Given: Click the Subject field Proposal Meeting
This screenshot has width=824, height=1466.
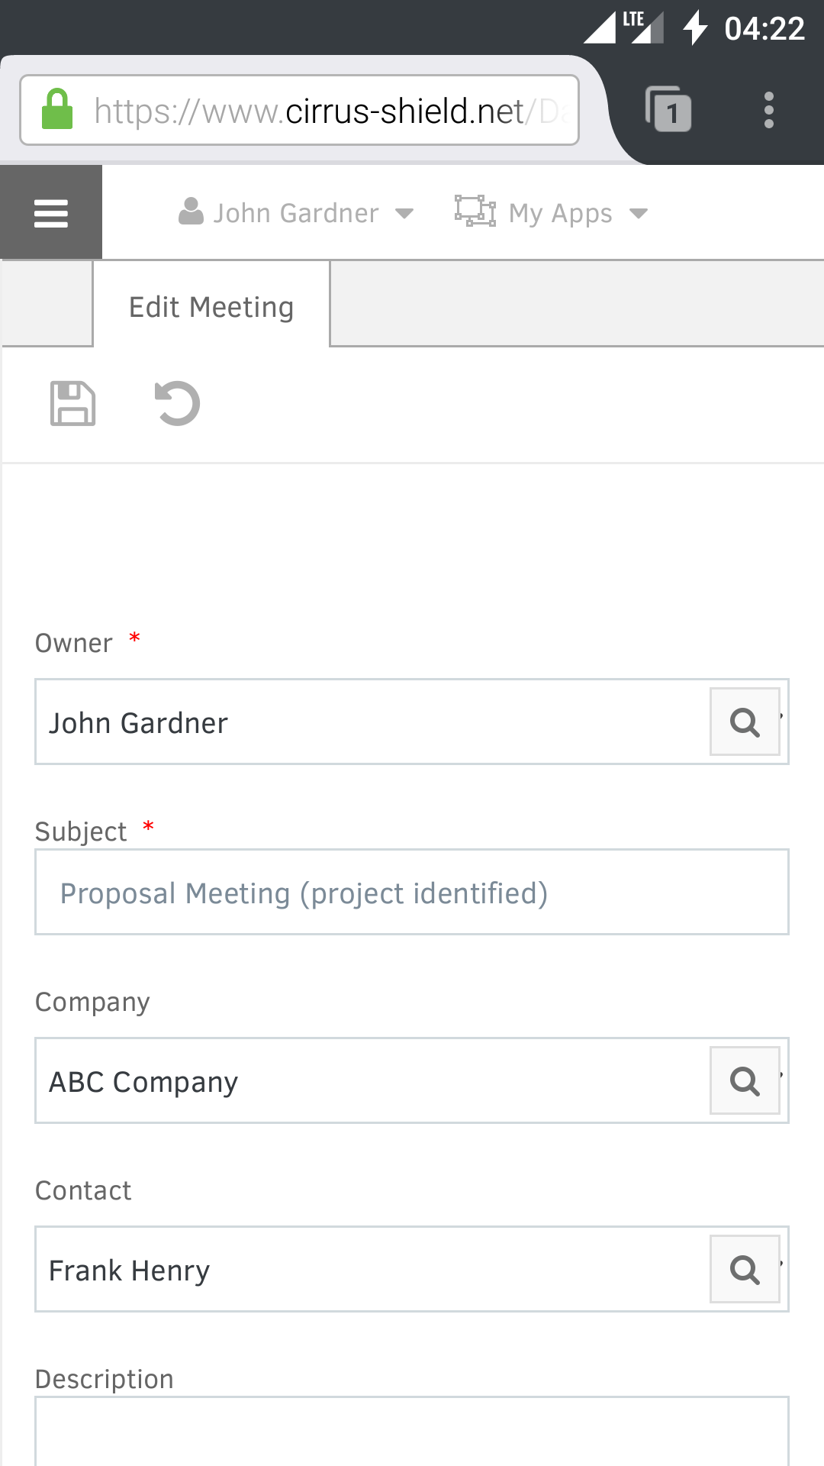Looking at the screenshot, I should (412, 893).
